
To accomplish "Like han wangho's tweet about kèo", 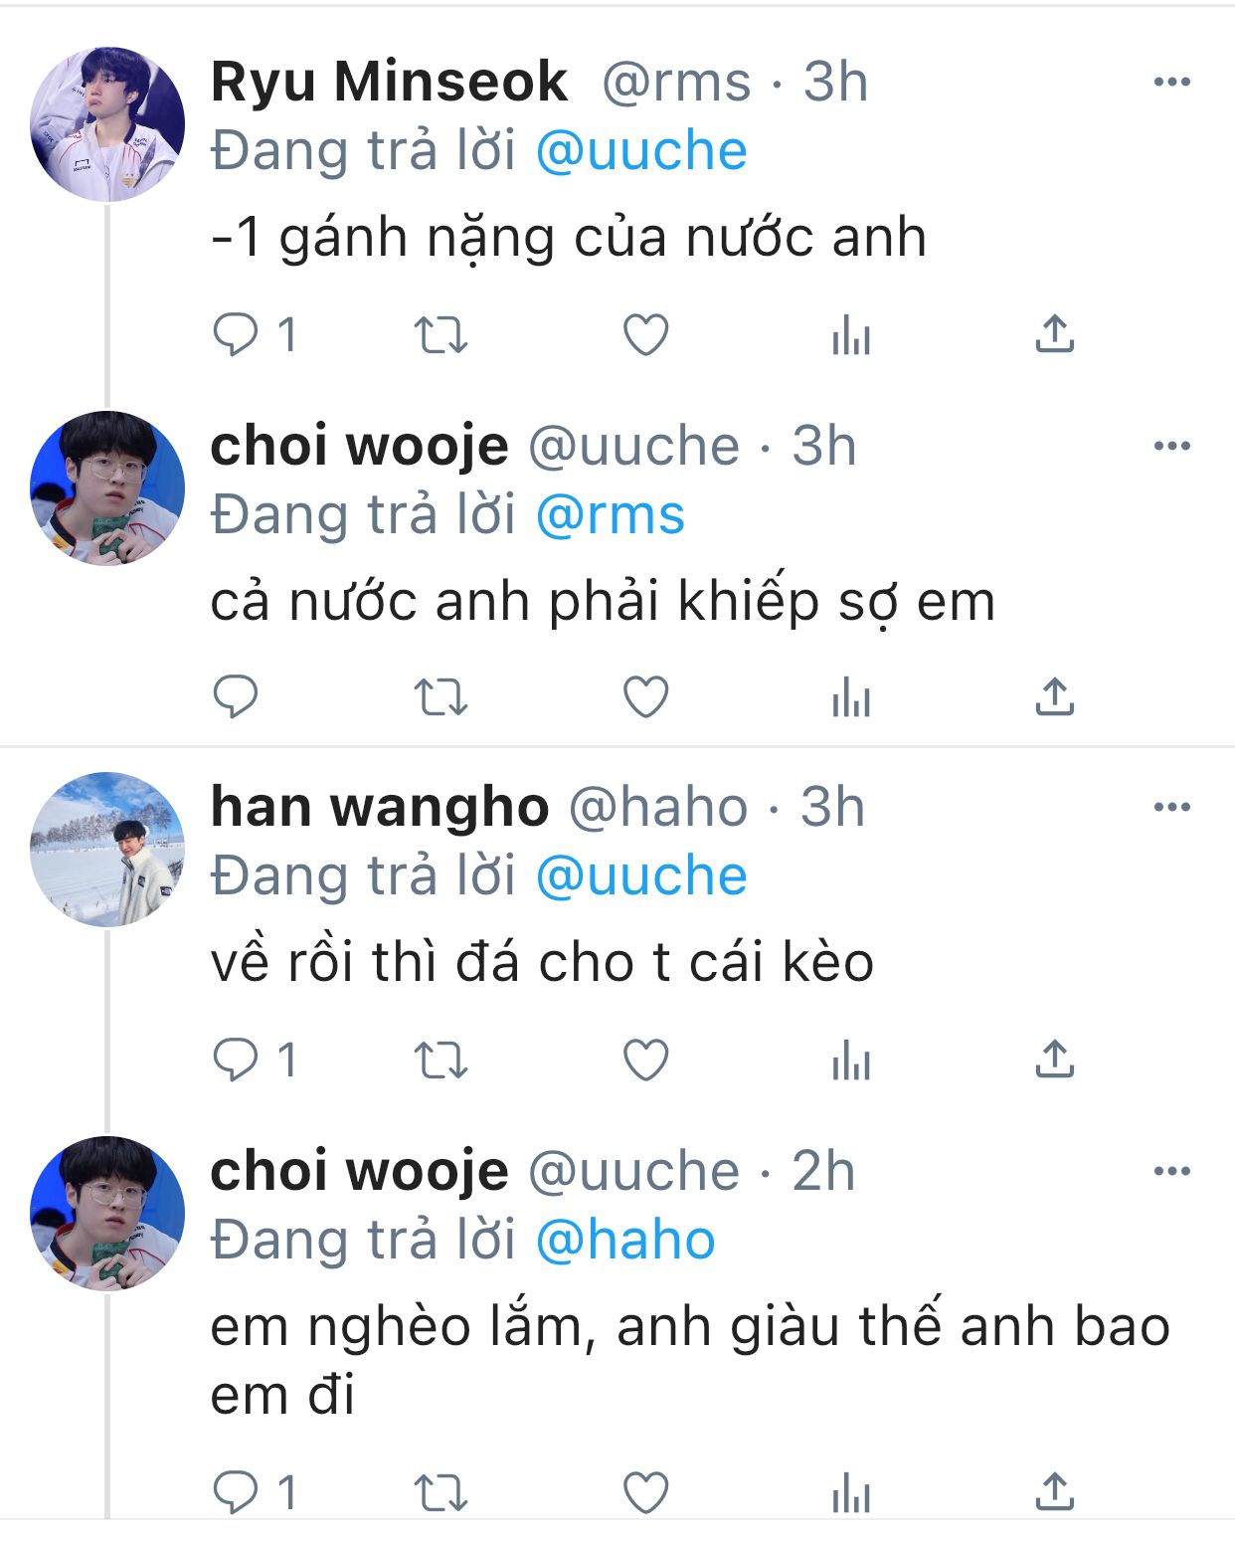I will click(645, 1060).
